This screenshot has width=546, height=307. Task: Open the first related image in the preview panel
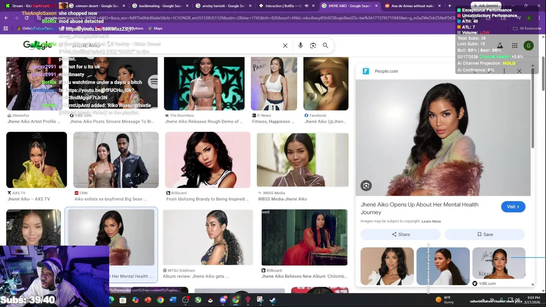(387, 266)
